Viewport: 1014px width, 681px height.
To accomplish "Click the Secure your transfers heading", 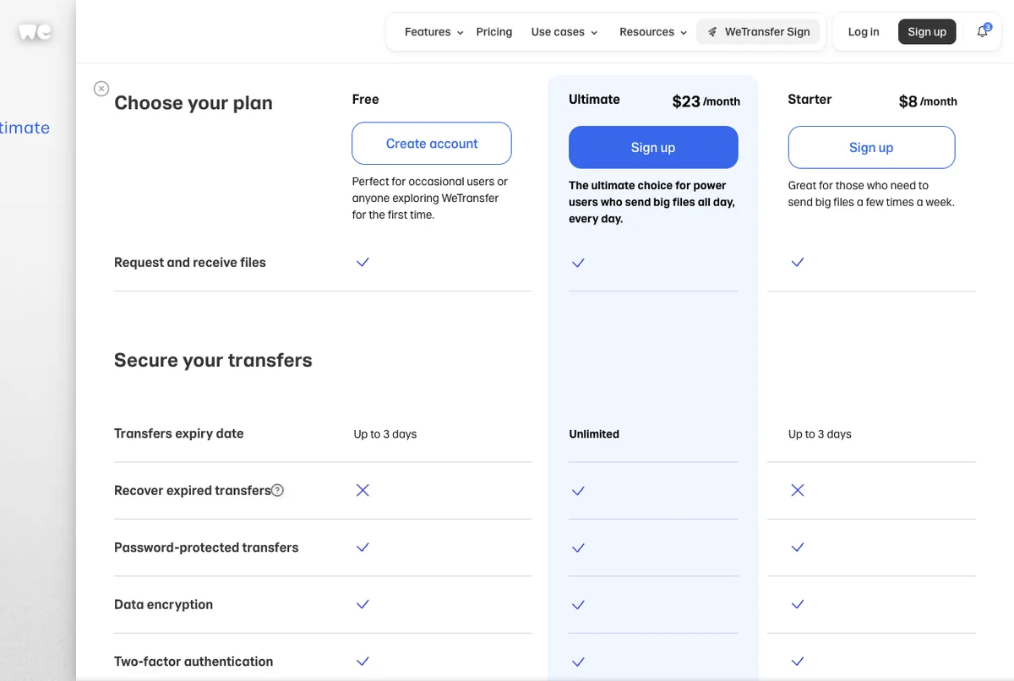I will point(213,361).
